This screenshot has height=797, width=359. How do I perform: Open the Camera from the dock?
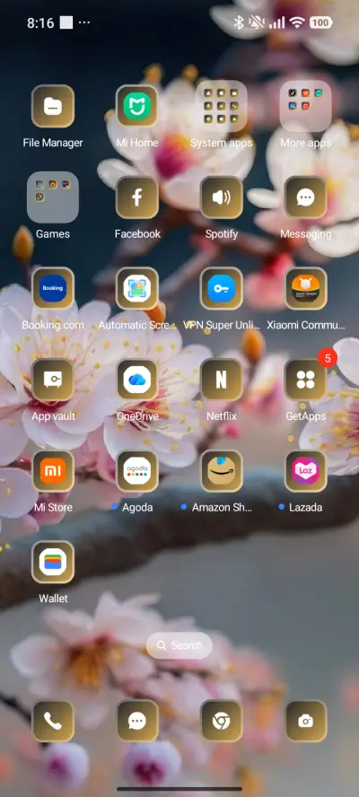point(305,721)
